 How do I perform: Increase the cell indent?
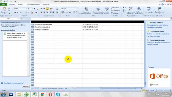53,12
